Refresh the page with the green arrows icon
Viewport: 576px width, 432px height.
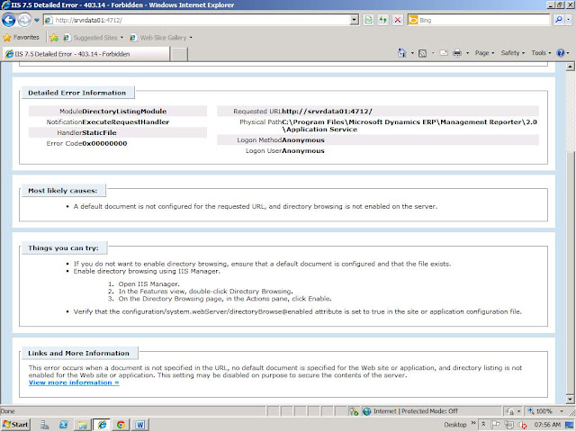click(382, 20)
